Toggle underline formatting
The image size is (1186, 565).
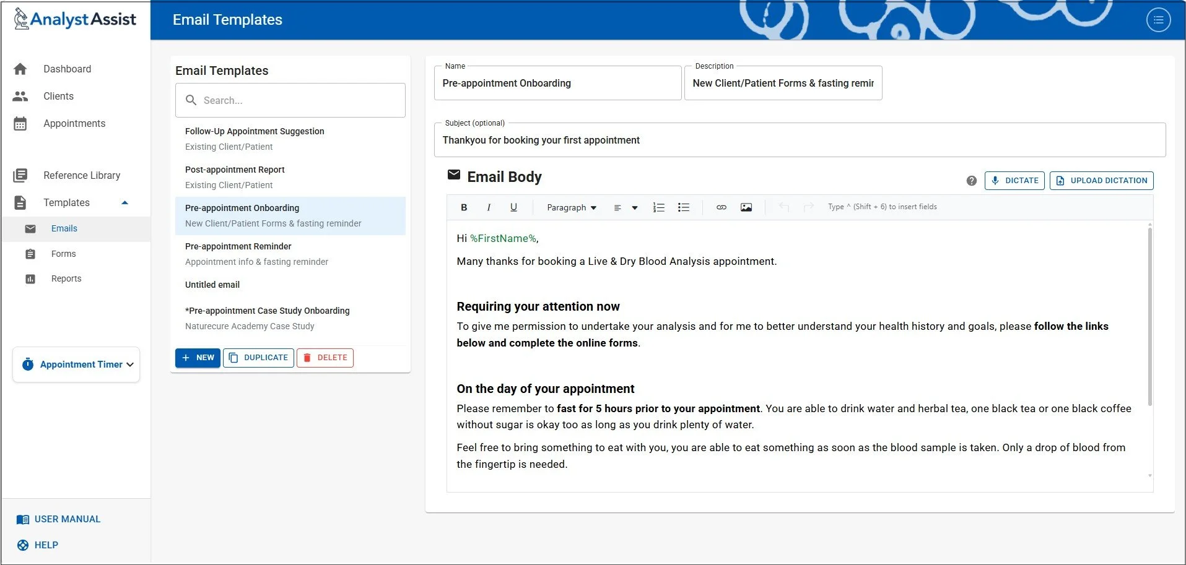coord(513,207)
